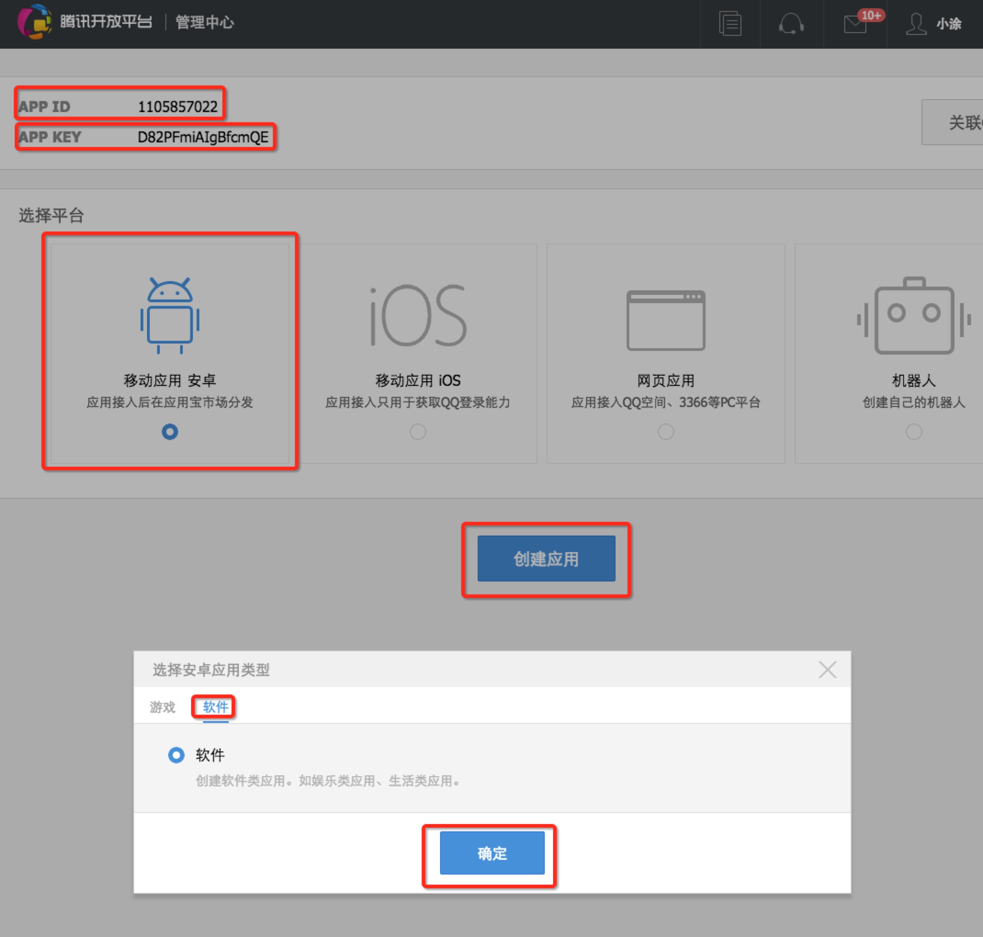Click the customer service headset icon

[791, 23]
